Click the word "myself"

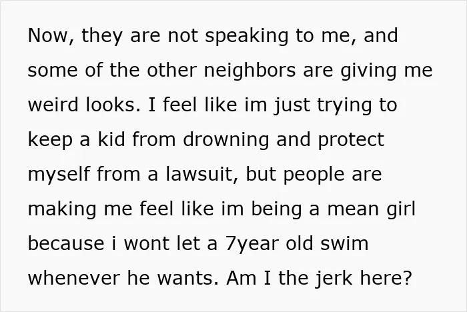[59, 175]
